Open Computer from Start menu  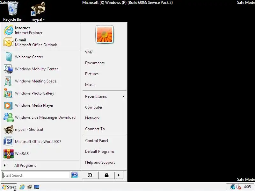tap(94, 107)
